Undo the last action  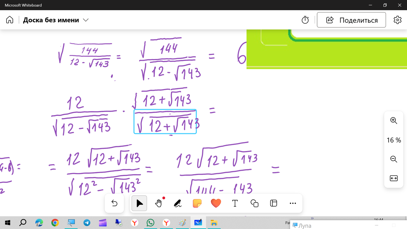(114, 203)
